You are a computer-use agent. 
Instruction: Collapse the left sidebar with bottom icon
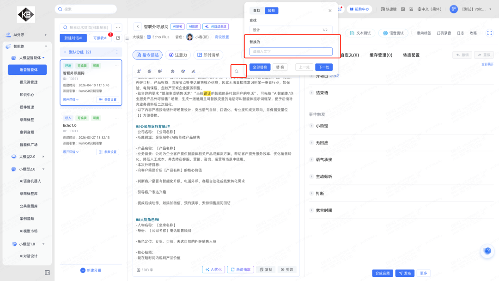pos(47,272)
